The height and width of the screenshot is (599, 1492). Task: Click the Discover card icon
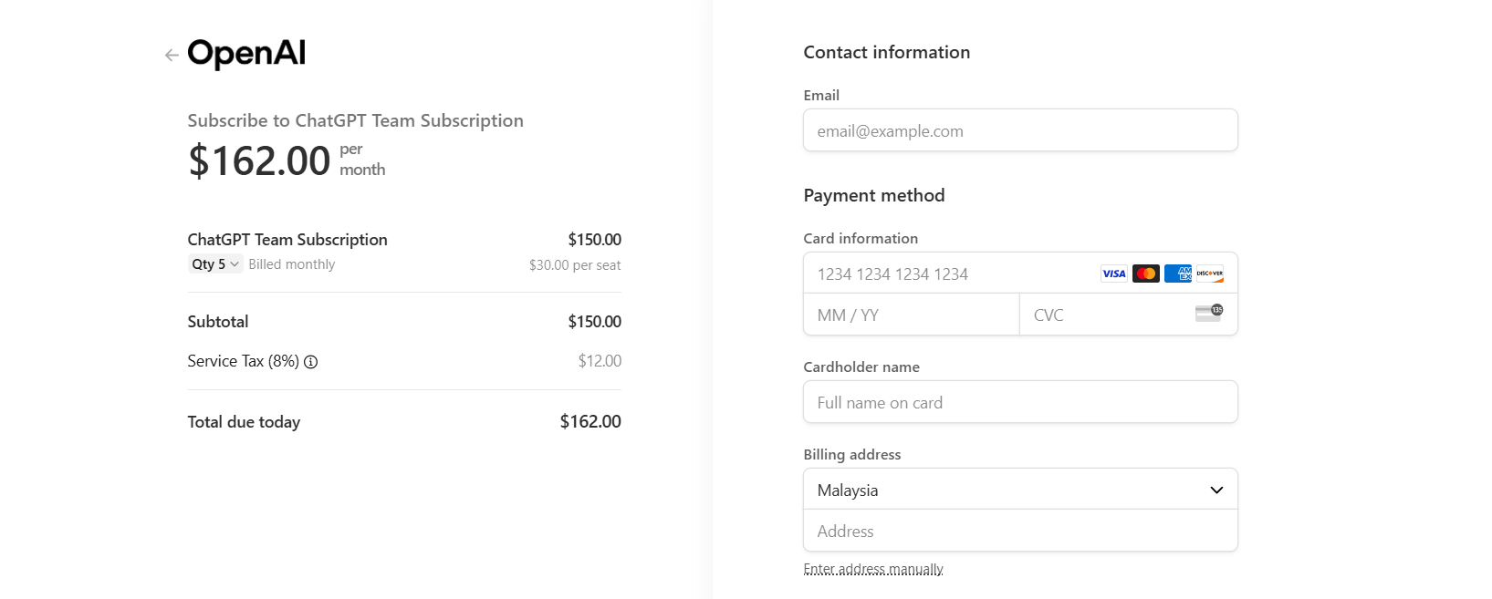[1210, 274]
